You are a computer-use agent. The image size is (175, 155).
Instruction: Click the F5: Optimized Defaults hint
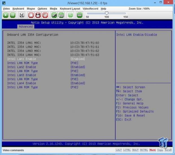click(x=135, y=111)
